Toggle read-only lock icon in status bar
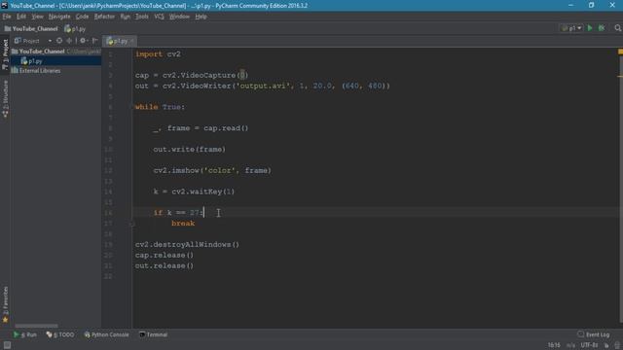 [606, 345]
